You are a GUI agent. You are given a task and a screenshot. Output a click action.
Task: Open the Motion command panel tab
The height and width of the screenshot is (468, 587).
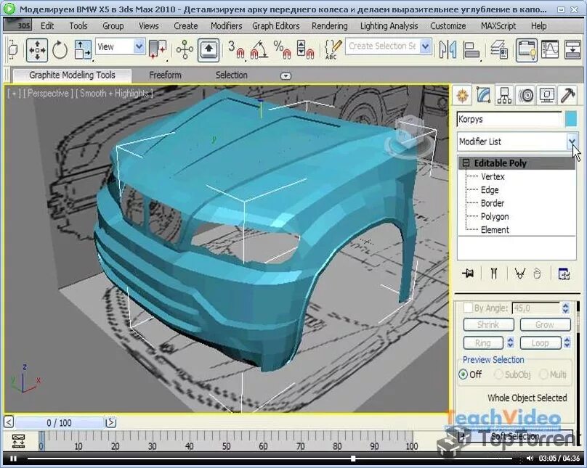pyautogui.click(x=525, y=95)
